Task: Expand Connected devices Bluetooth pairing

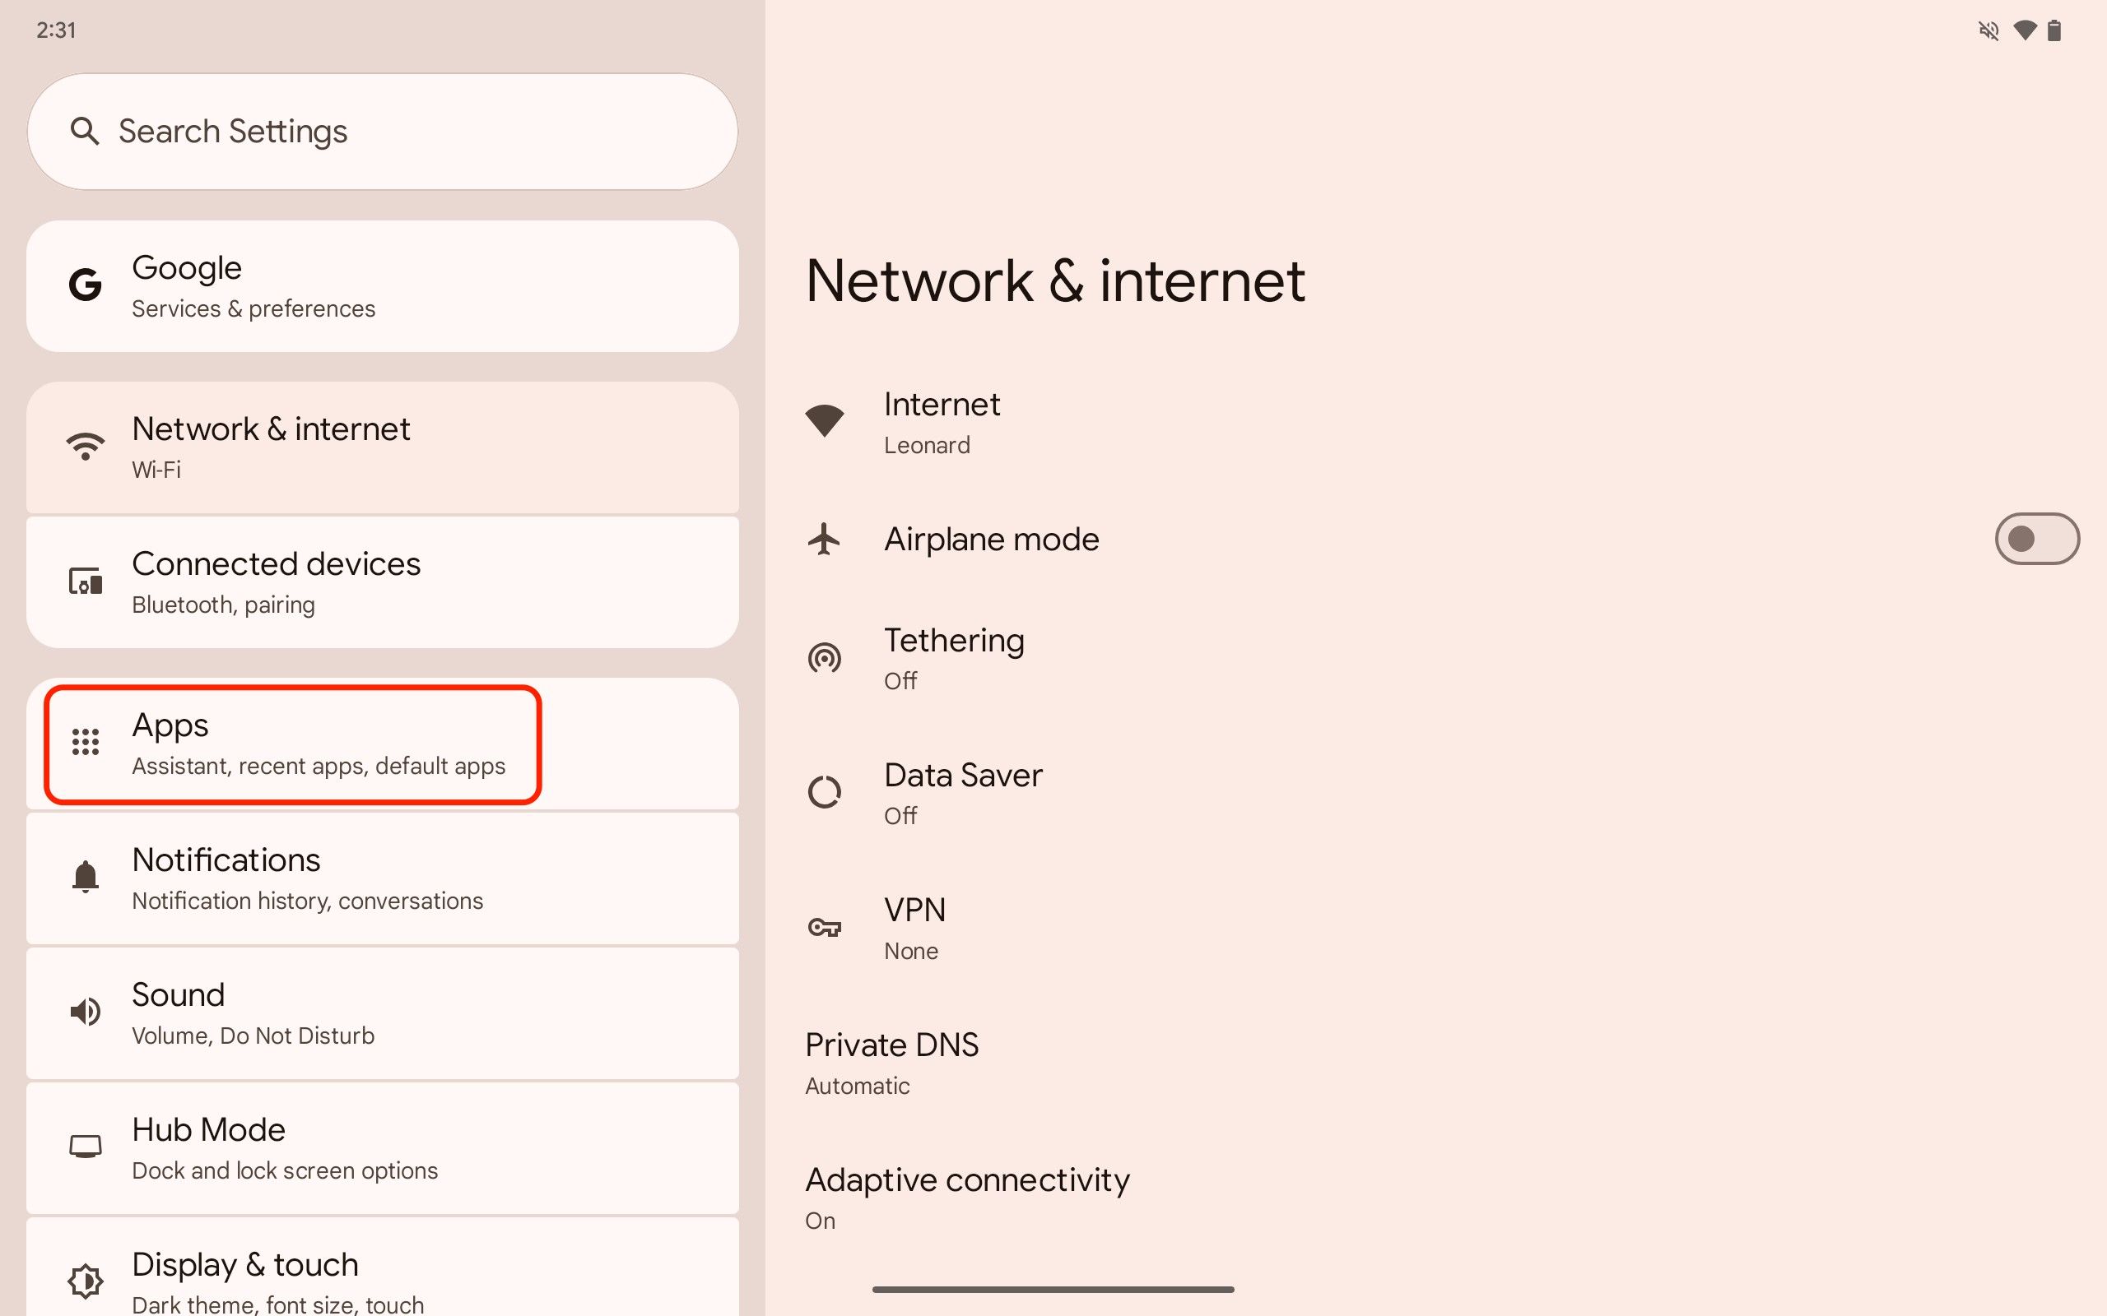Action: pyautogui.click(x=384, y=582)
